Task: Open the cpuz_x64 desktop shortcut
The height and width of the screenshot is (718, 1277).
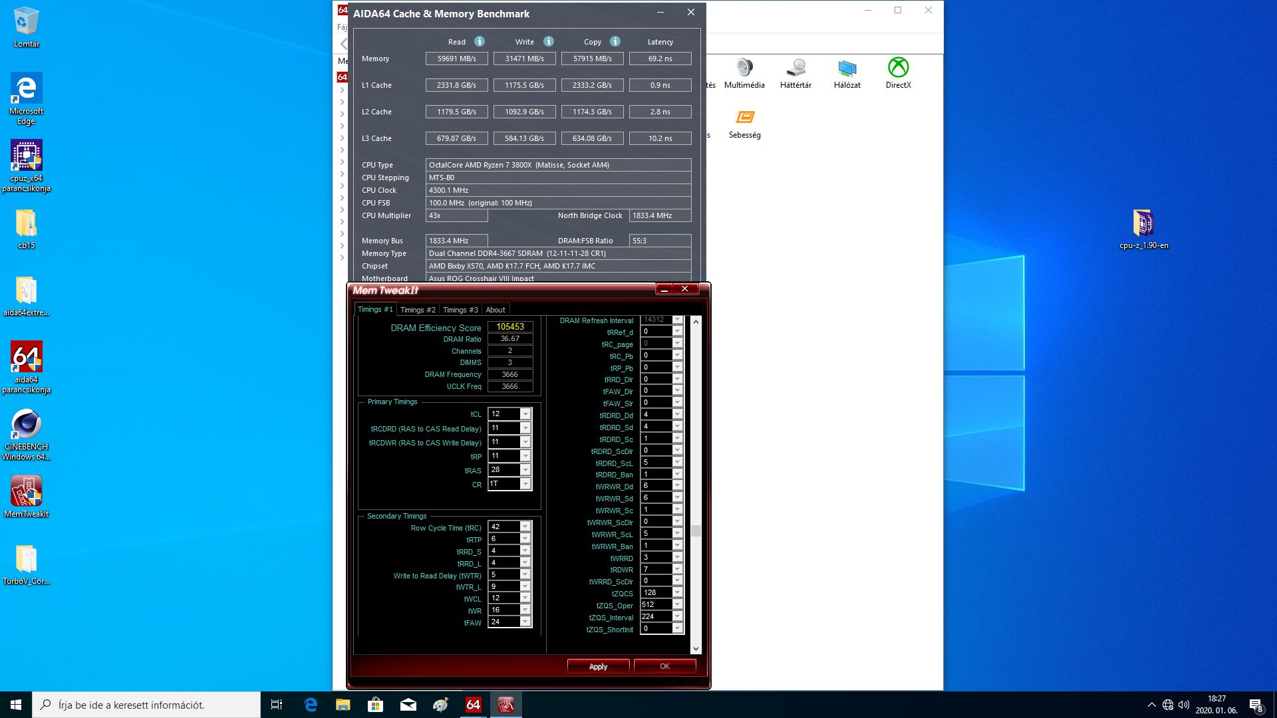Action: click(x=26, y=166)
